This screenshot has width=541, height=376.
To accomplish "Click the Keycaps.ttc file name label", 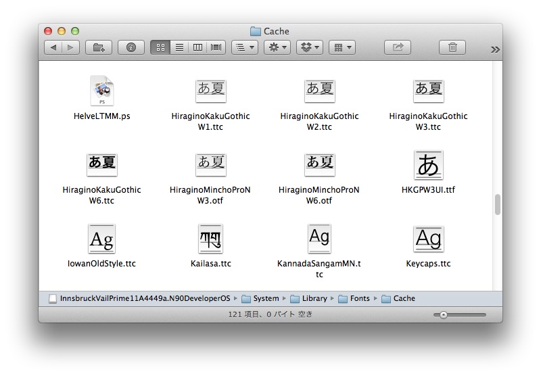I will coord(429,264).
